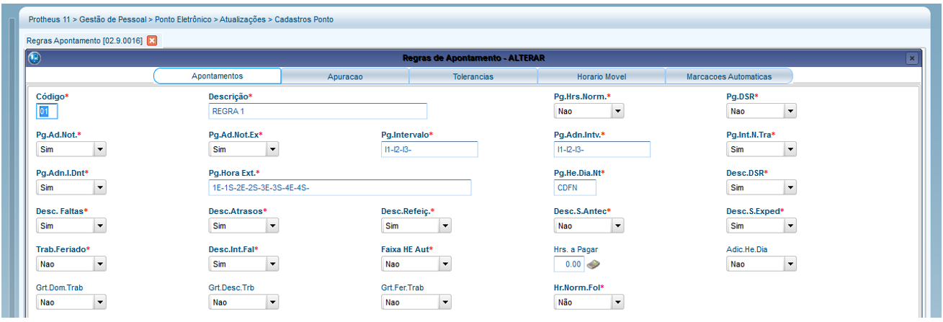Focus the Hrs. a Pagar value field
943x322 pixels.
click(x=569, y=264)
